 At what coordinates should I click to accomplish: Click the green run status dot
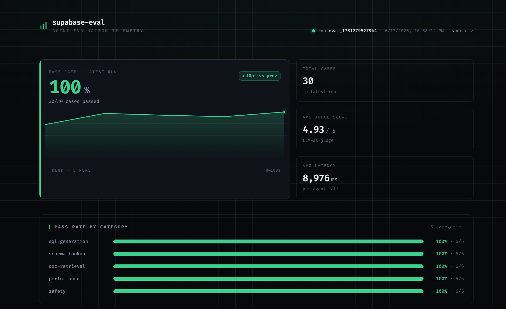coord(313,31)
